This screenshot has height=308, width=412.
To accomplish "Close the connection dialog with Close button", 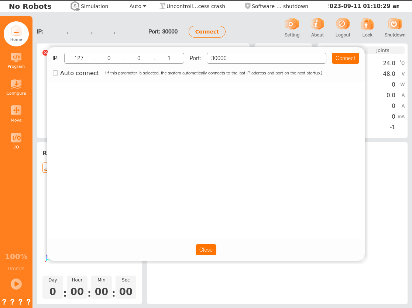I will [206, 250].
